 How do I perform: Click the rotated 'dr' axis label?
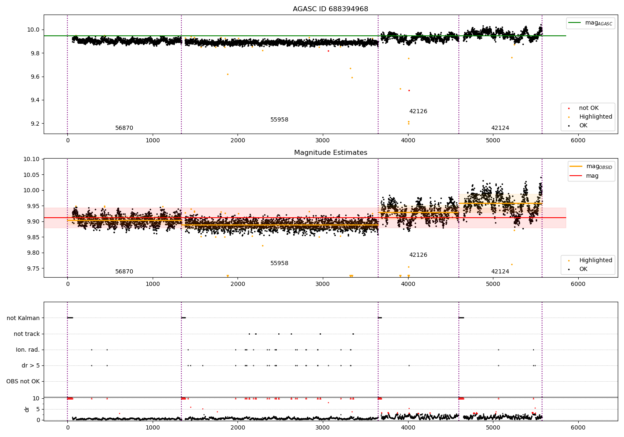27,409
